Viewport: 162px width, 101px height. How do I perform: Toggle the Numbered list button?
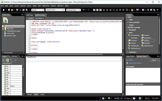114,10
